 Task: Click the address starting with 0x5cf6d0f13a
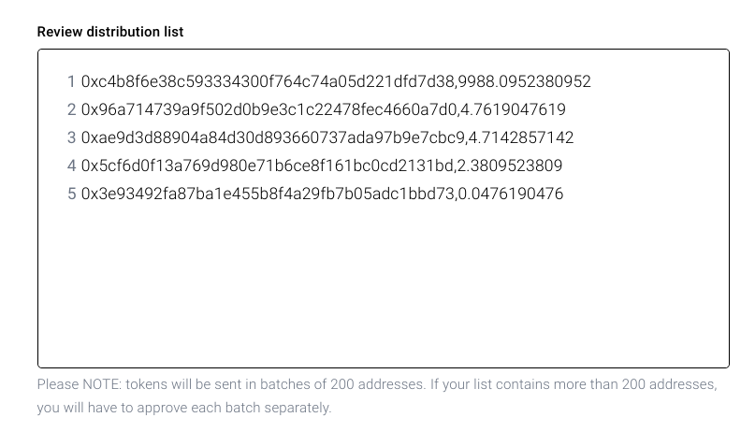[x=267, y=166]
